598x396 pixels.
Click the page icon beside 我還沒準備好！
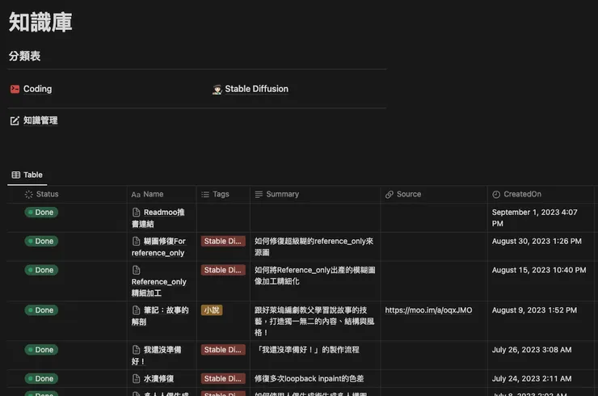[136, 350]
